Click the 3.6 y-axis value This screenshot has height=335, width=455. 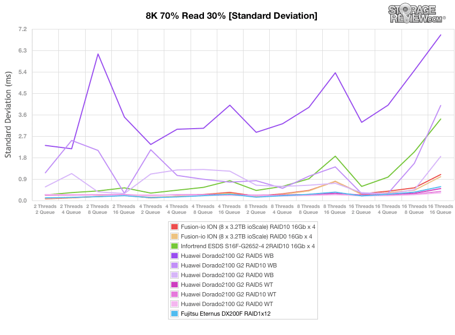click(x=22, y=115)
